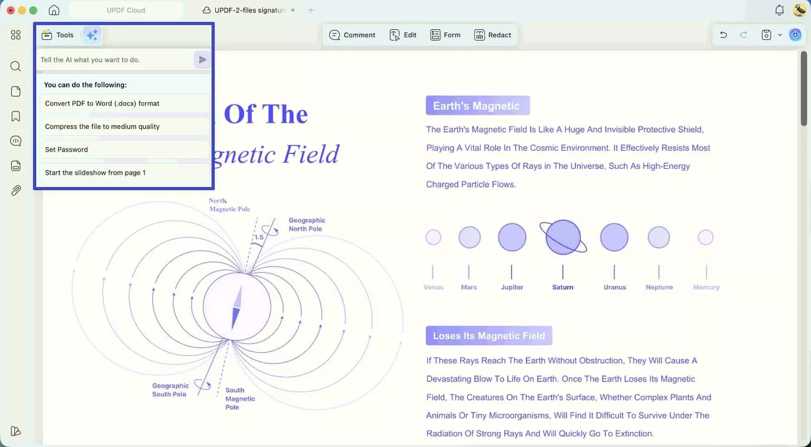
Task: Click the home icon in title bar
Action: pos(54,10)
